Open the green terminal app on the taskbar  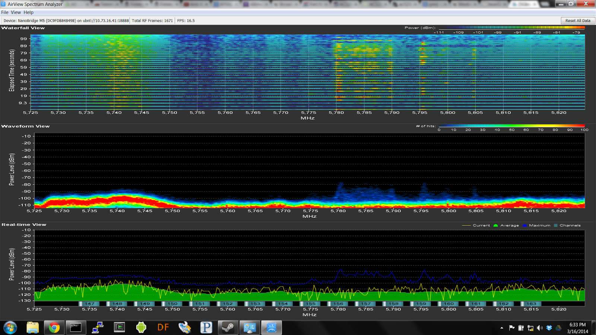click(x=119, y=328)
